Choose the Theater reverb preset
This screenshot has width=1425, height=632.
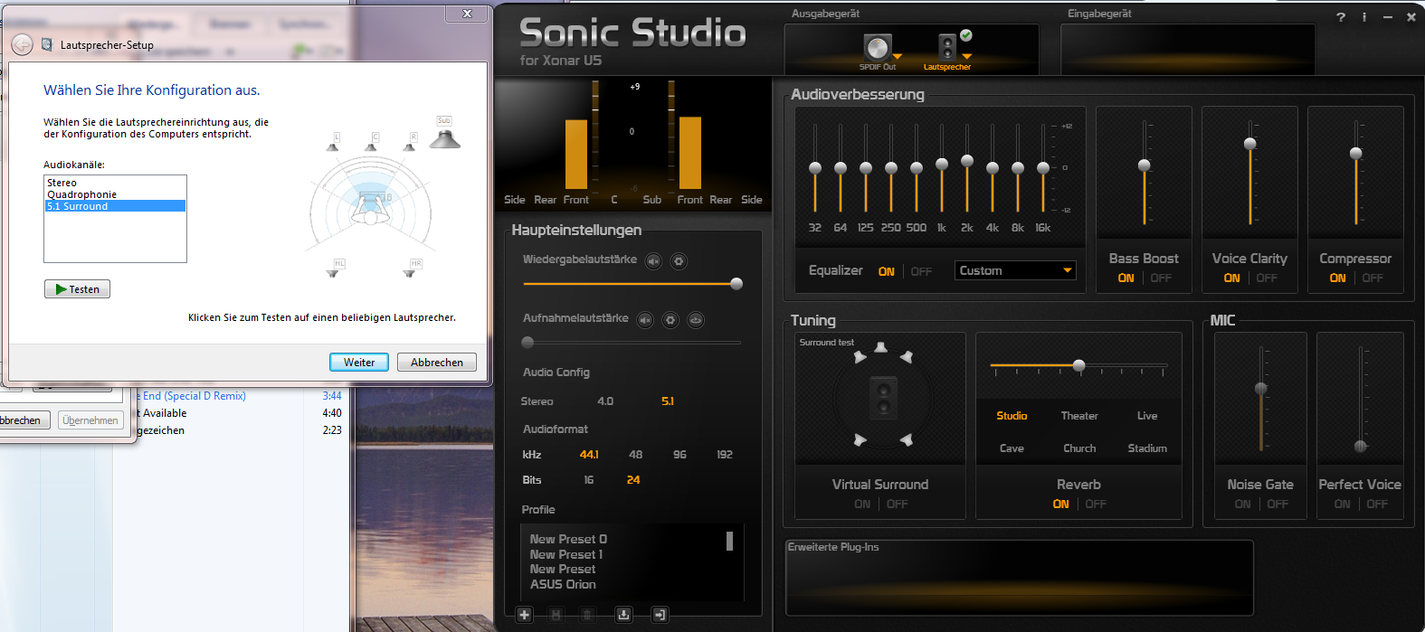point(1079,416)
